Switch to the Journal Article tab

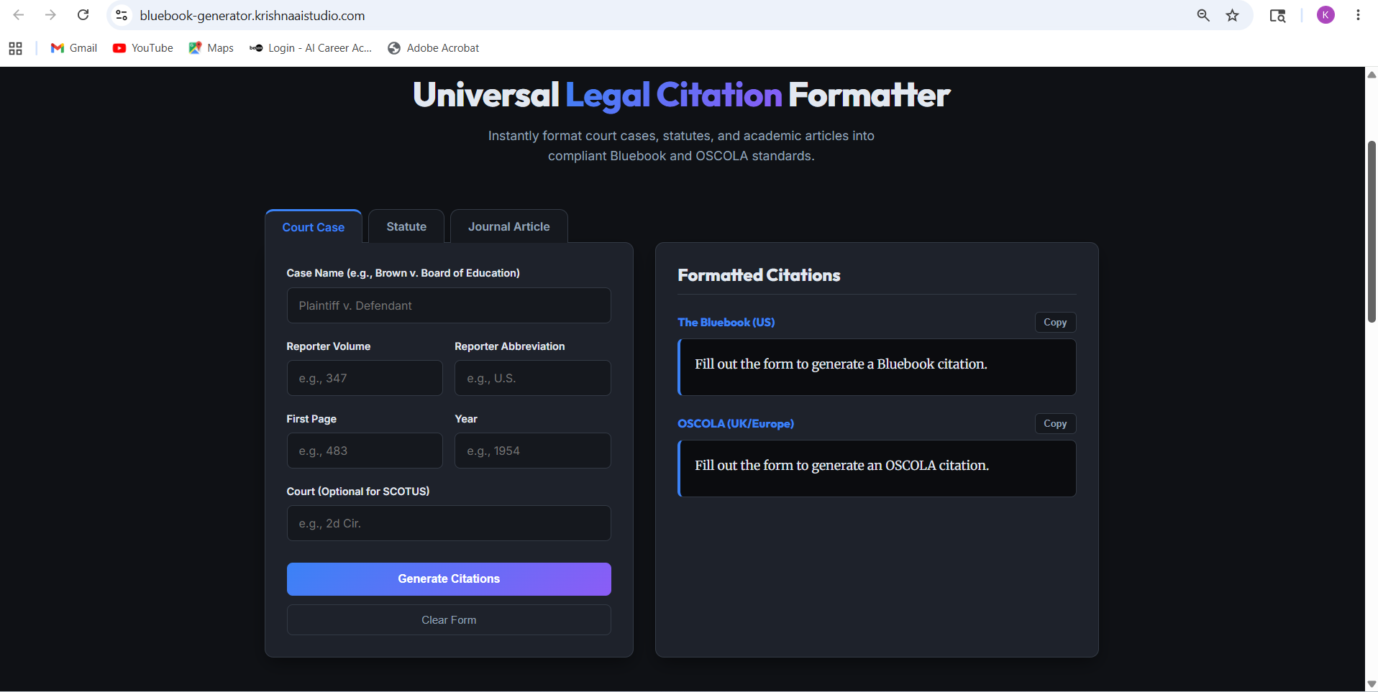tap(509, 226)
